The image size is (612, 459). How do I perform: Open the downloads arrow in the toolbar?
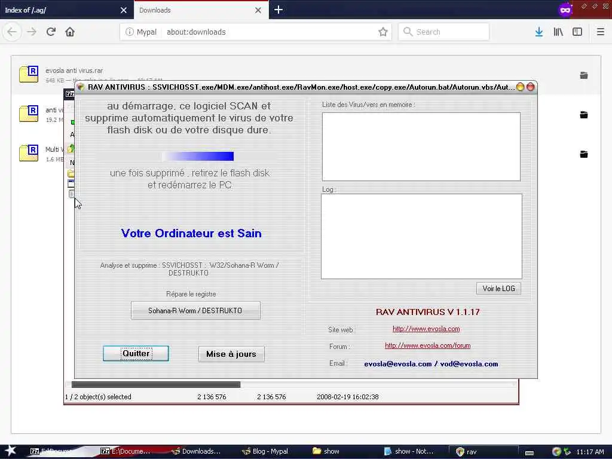539,32
